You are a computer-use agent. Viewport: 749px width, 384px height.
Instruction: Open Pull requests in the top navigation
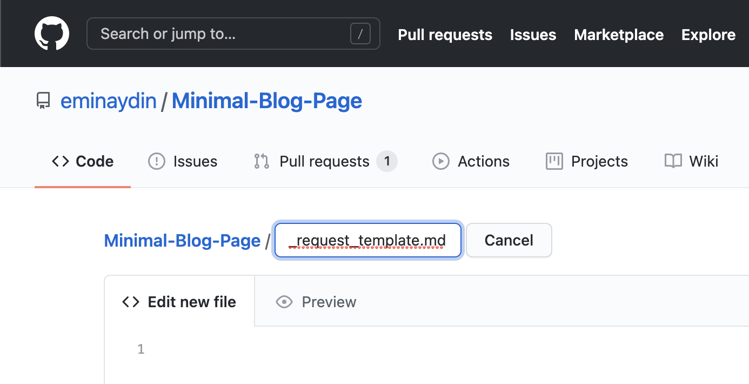[x=445, y=35]
